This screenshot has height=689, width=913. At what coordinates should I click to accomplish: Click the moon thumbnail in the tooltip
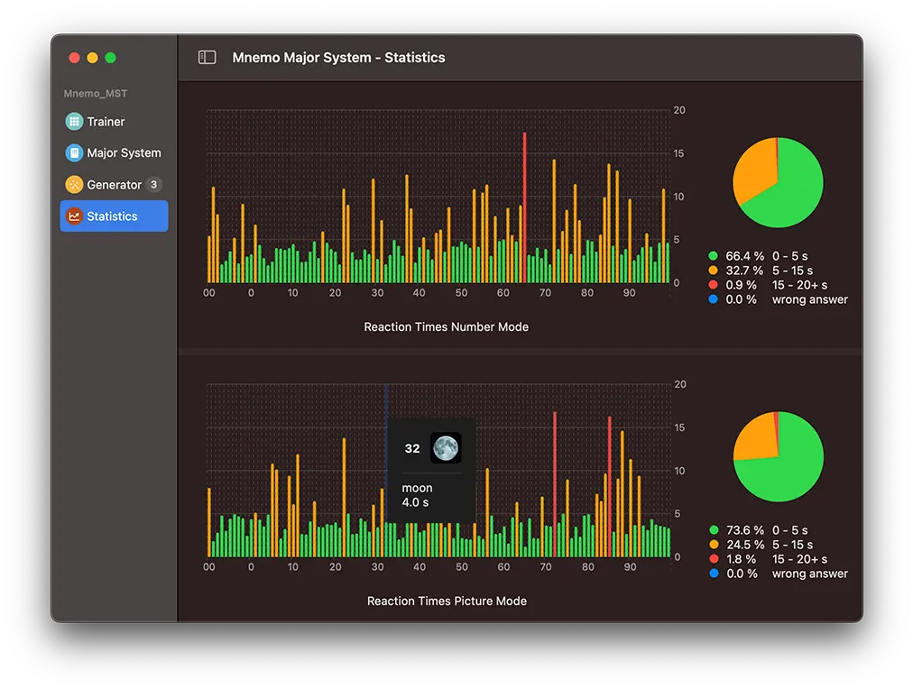447,448
